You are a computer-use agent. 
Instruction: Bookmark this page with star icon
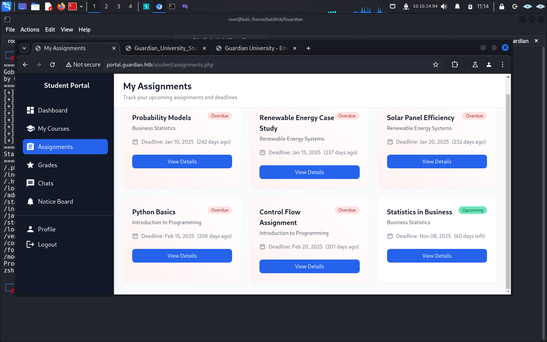[x=436, y=65]
